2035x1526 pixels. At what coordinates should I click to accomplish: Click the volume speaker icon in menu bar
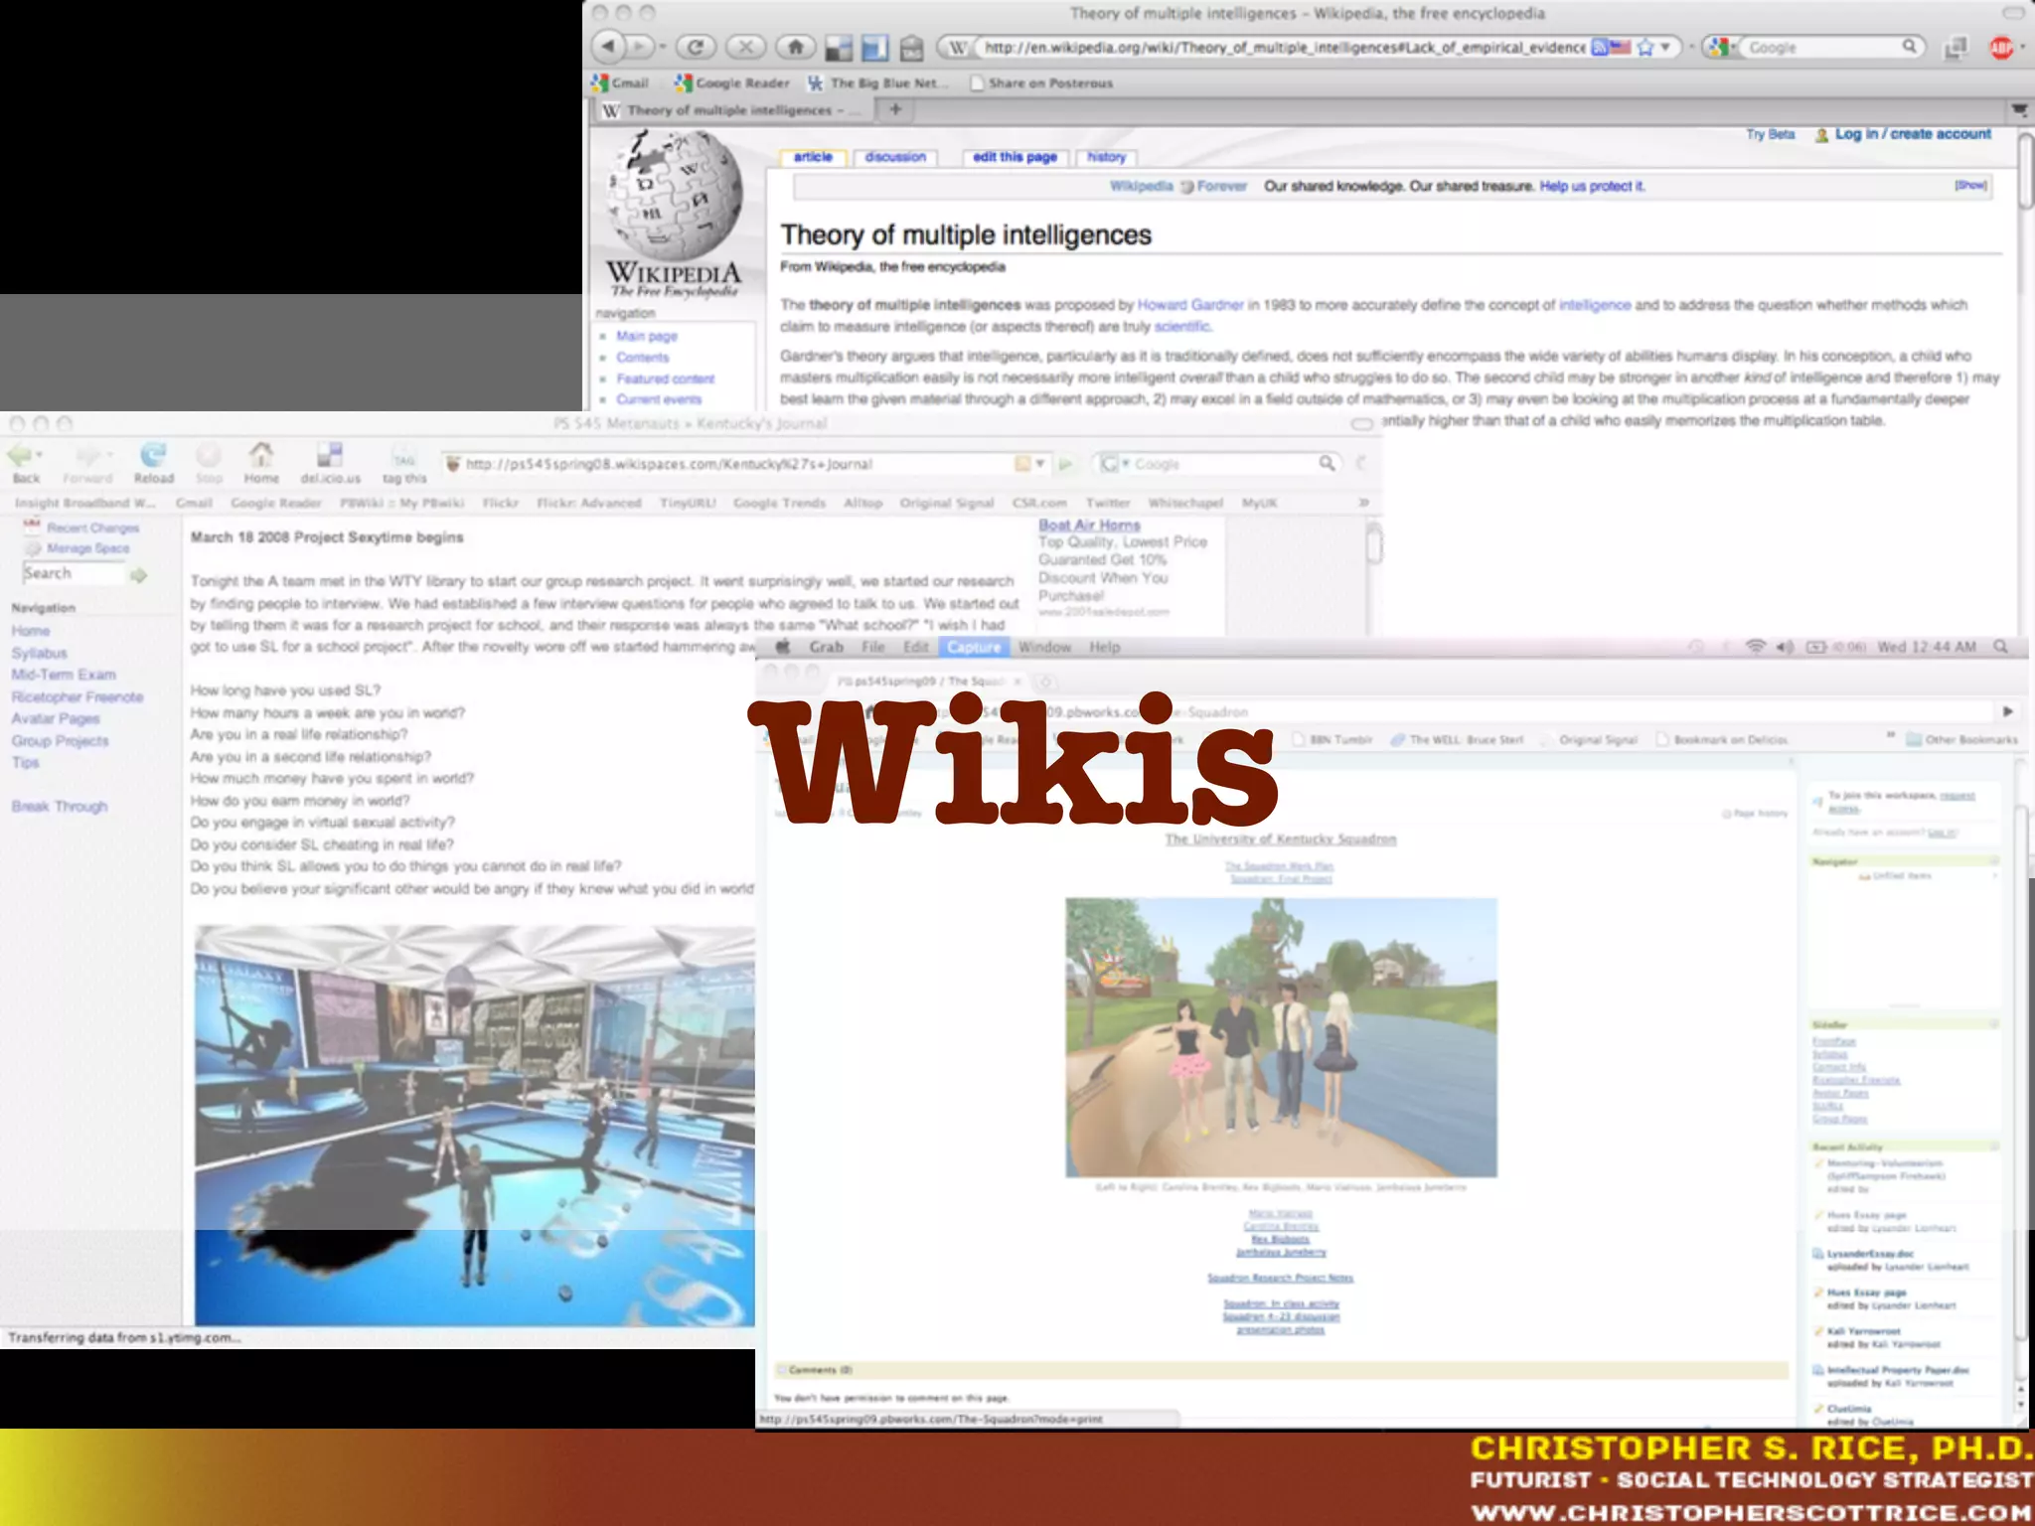click(x=1786, y=647)
